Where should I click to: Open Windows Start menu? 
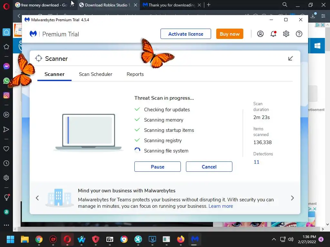click(x=10, y=239)
